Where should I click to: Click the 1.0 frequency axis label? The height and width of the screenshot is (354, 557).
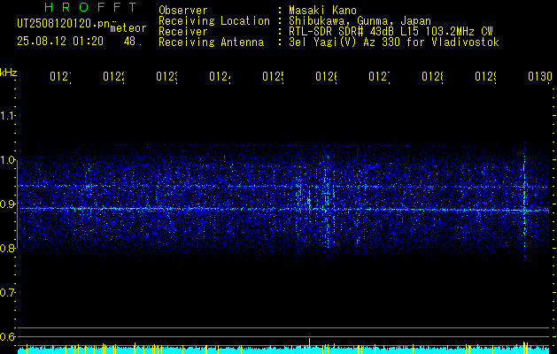(x=8, y=159)
